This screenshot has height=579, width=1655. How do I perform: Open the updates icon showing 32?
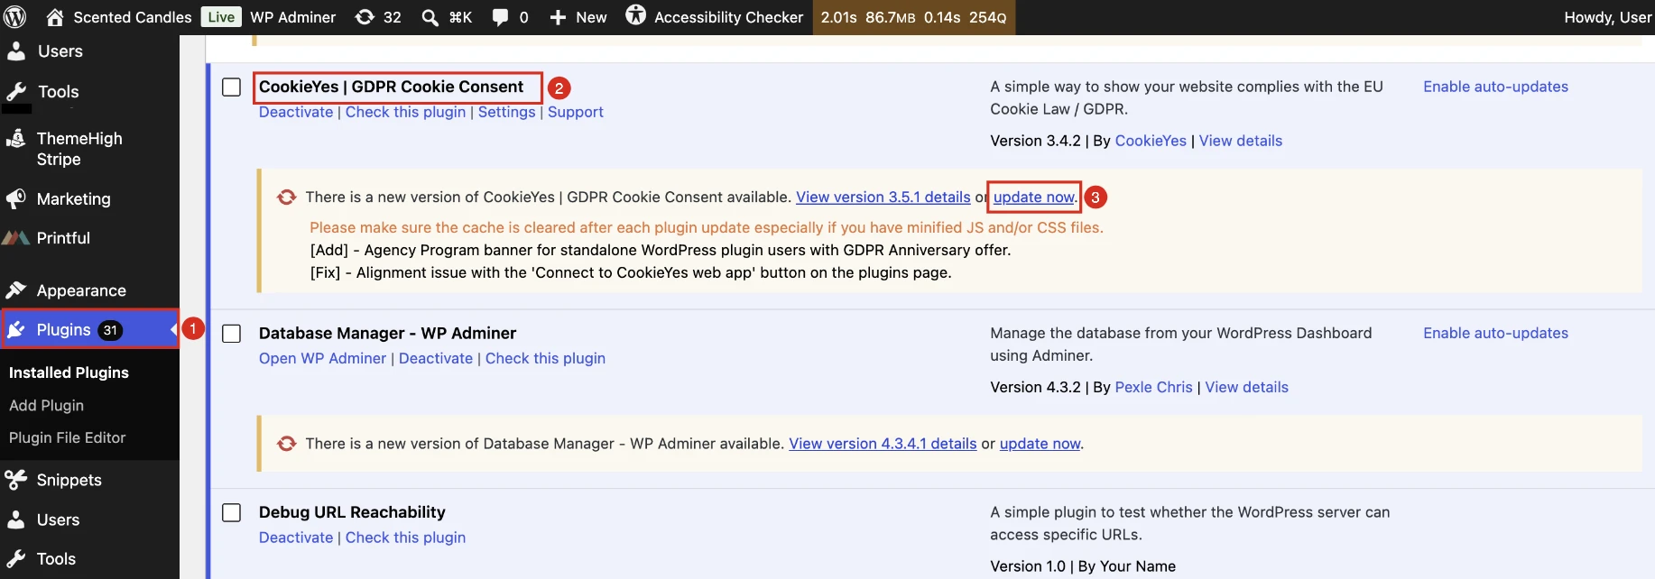pyautogui.click(x=365, y=17)
